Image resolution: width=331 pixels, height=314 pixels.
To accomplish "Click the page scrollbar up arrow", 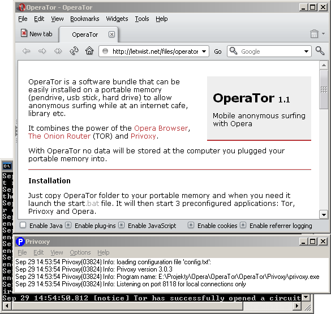I will (x=324, y=65).
